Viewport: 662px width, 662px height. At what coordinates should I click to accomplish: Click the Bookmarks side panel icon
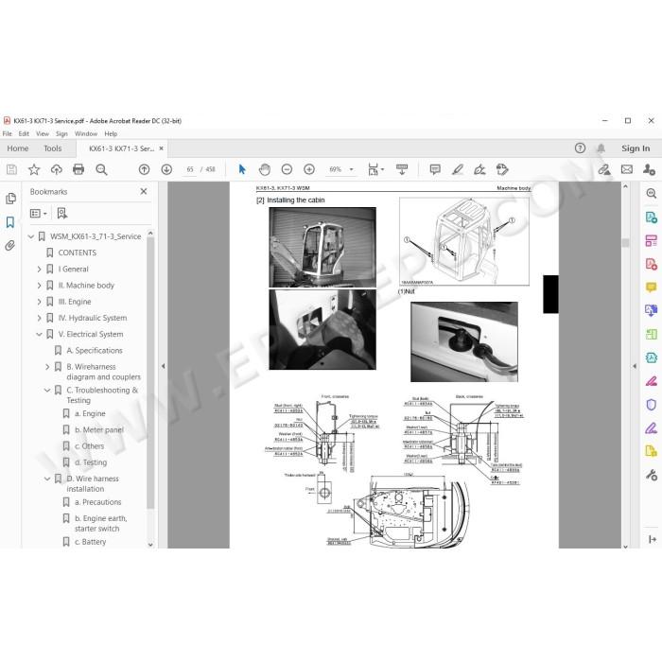pos(10,222)
